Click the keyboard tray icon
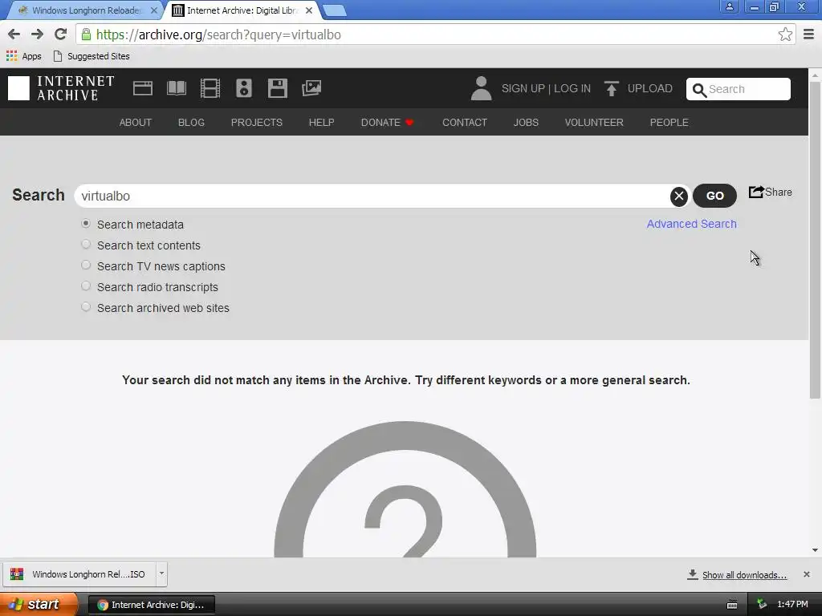The height and width of the screenshot is (616, 822). (732, 605)
